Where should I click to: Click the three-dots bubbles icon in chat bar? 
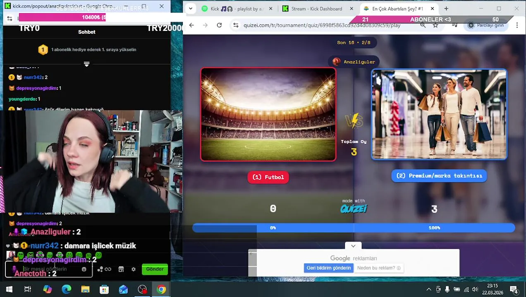(x=100, y=269)
